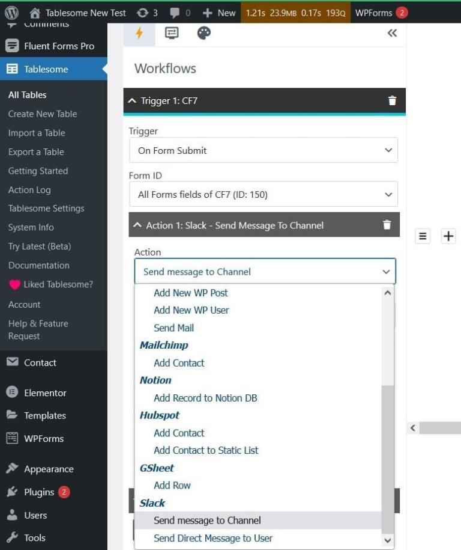Viewport: 461px width, 550px height.
Task: Choose Send Direct Message to User option
Action: tap(213, 538)
